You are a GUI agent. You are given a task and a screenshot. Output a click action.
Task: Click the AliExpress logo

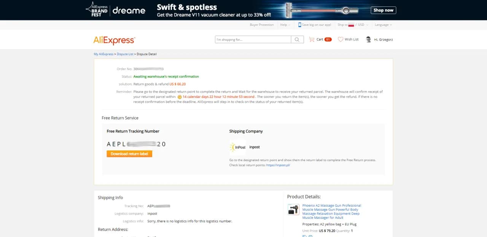(114, 40)
